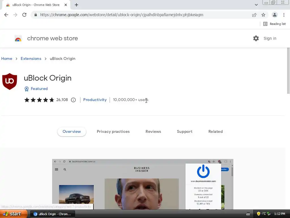Screen dimensions: 290x218
Task: Select the Overview tab
Action: 72,132
